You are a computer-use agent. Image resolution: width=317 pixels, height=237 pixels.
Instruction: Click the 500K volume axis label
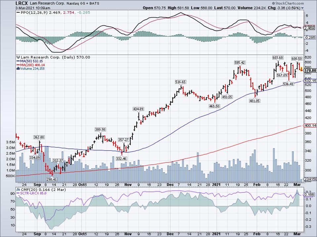pyautogui.click(x=10, y=176)
